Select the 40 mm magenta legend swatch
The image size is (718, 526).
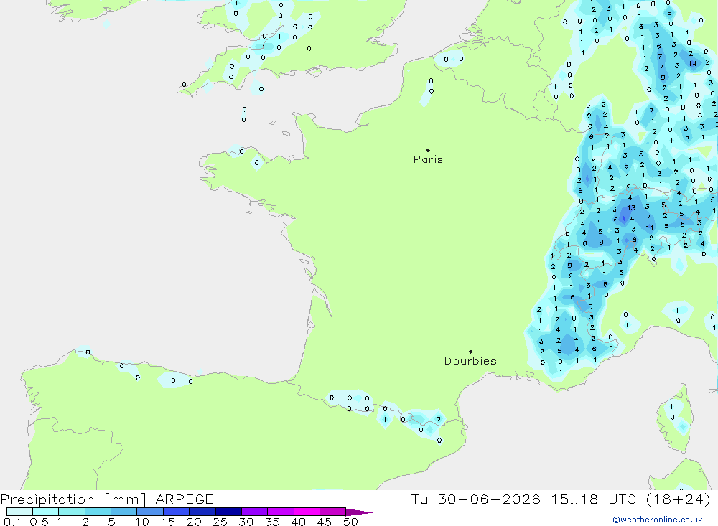(x=307, y=512)
